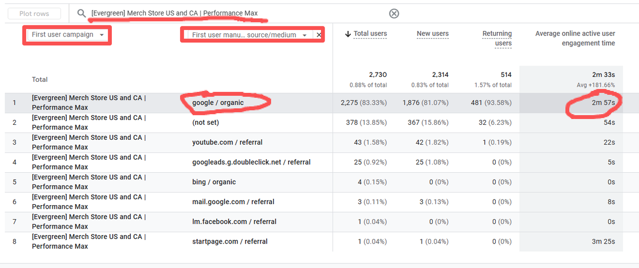
Task: Open the First user campaign dropdown
Action: pyautogui.click(x=68, y=35)
